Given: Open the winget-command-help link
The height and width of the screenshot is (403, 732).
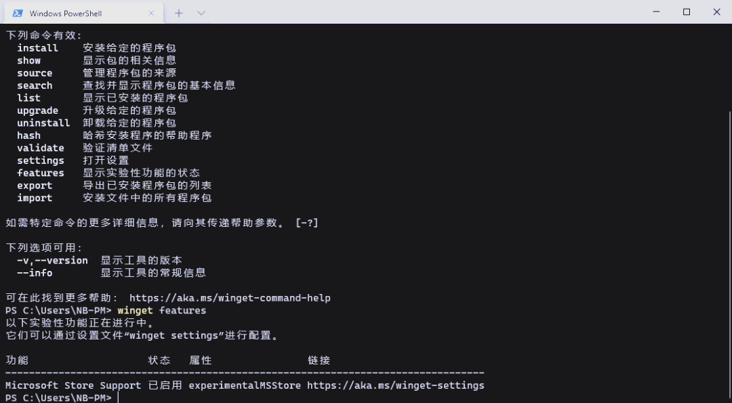Looking at the screenshot, I should [x=230, y=298].
